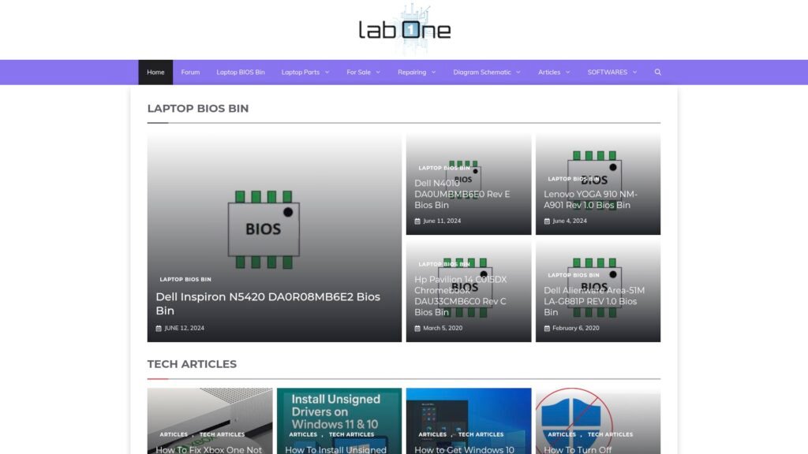Click calendar icon beside March 5, 2020
The width and height of the screenshot is (808, 454).
click(417, 328)
